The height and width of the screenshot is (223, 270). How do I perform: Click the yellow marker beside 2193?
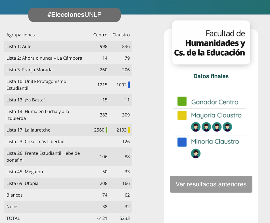click(129, 130)
